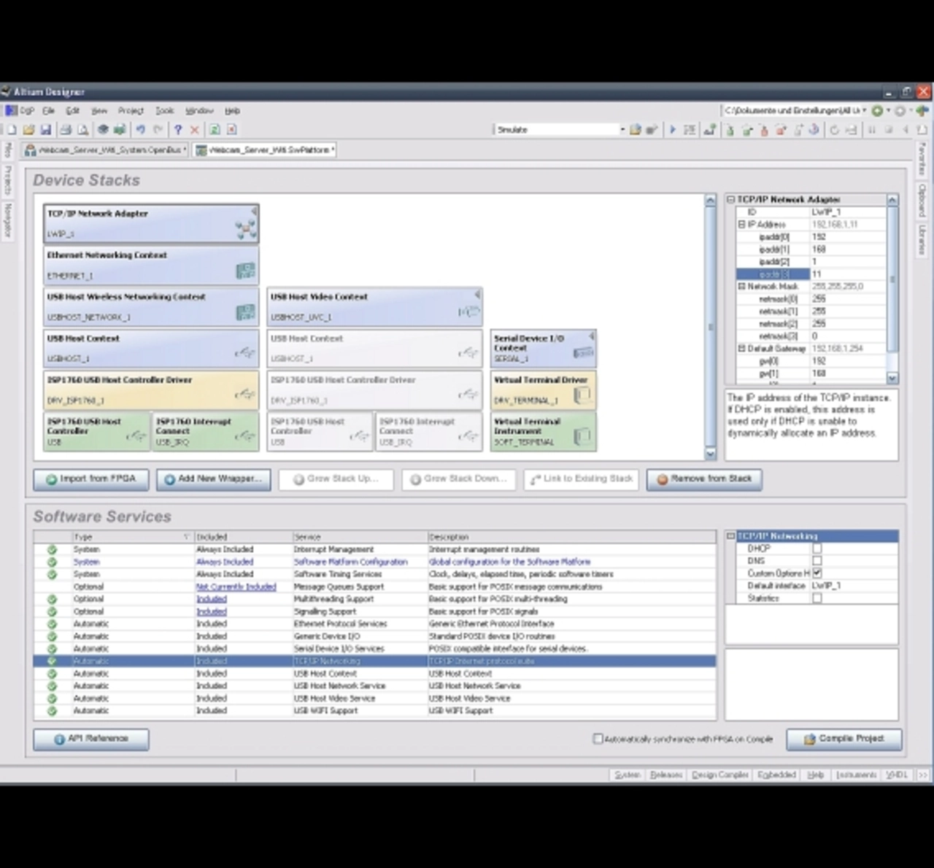This screenshot has width=934, height=868.
Task: Click the API Reference button
Action: pyautogui.click(x=91, y=739)
